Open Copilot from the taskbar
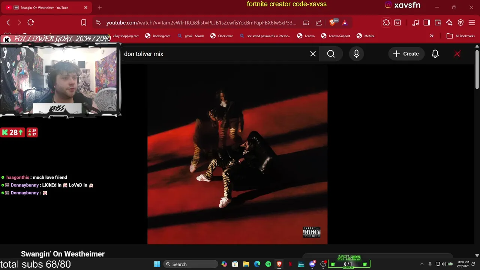 pos(224,264)
